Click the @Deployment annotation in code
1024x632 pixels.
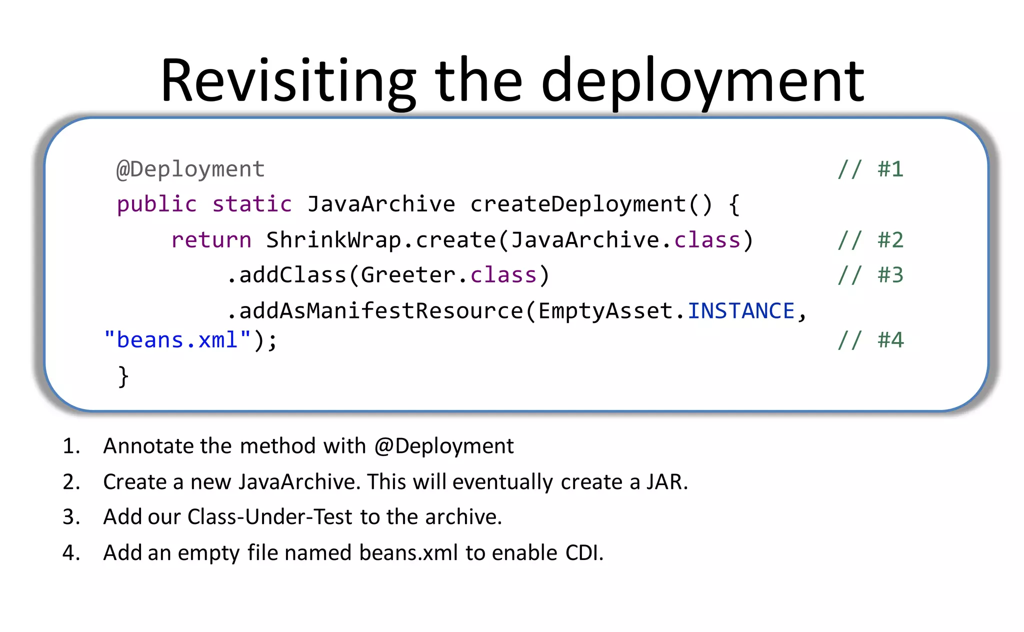pyautogui.click(x=190, y=169)
